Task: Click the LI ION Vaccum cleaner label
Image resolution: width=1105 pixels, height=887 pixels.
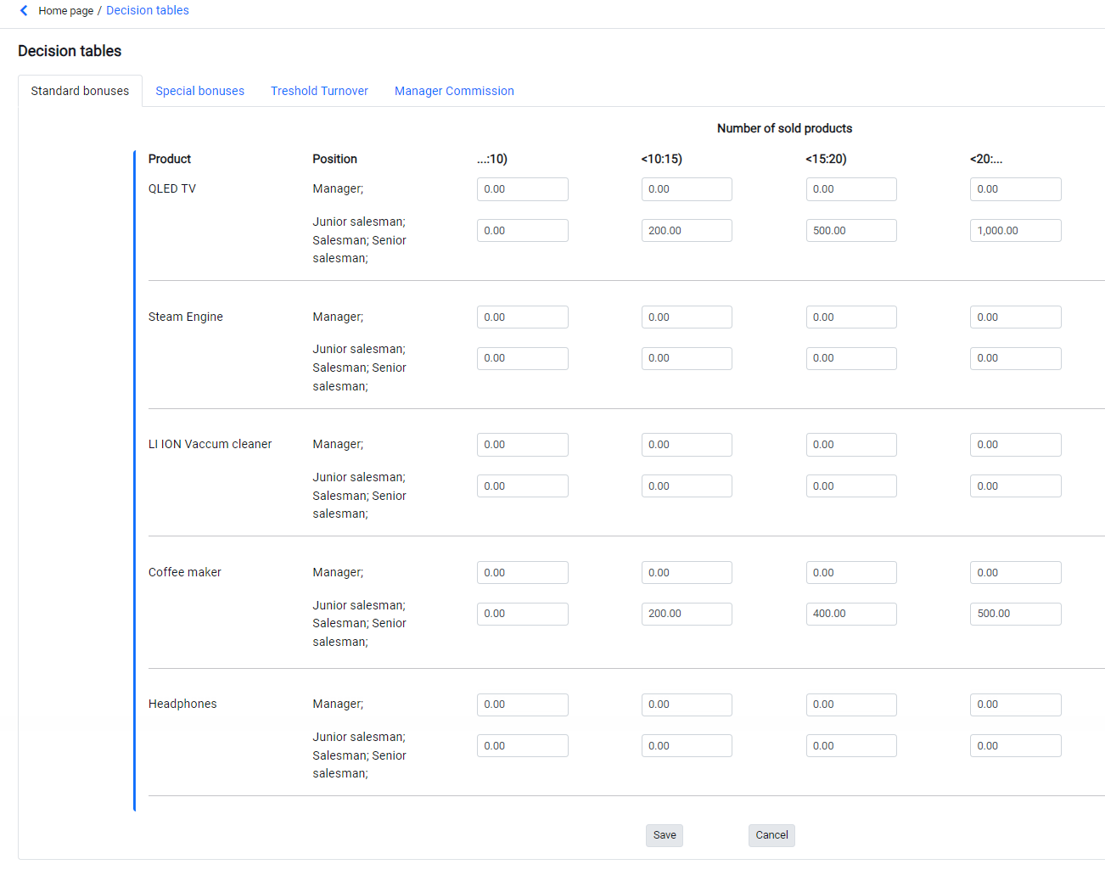Action: (210, 444)
